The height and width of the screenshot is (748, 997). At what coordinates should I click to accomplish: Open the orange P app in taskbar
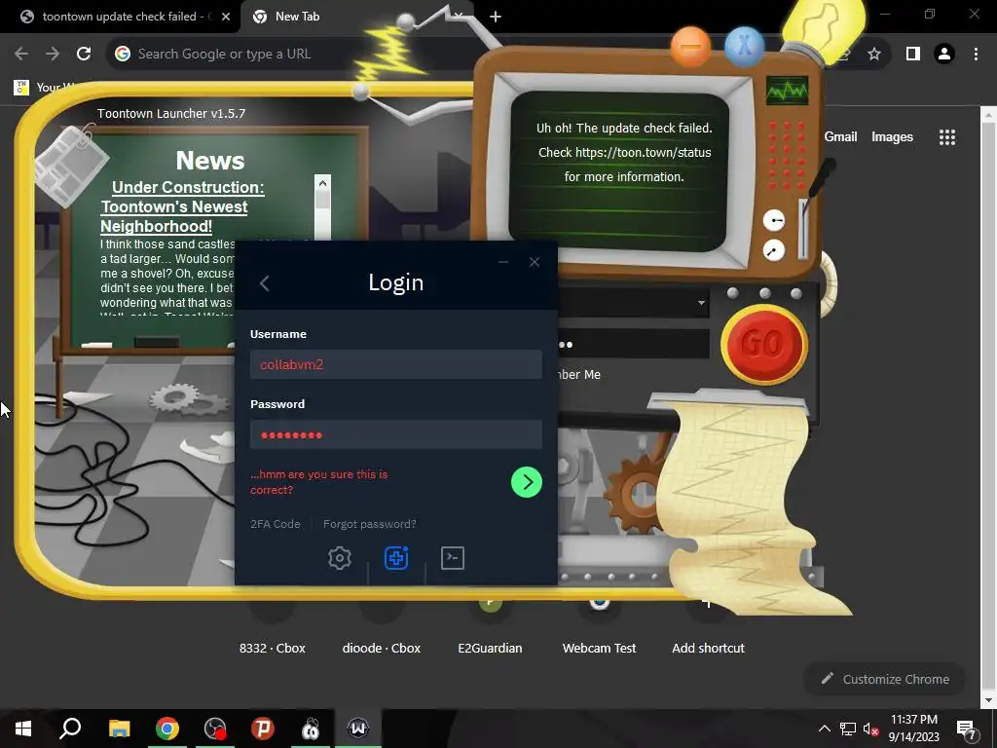263,729
